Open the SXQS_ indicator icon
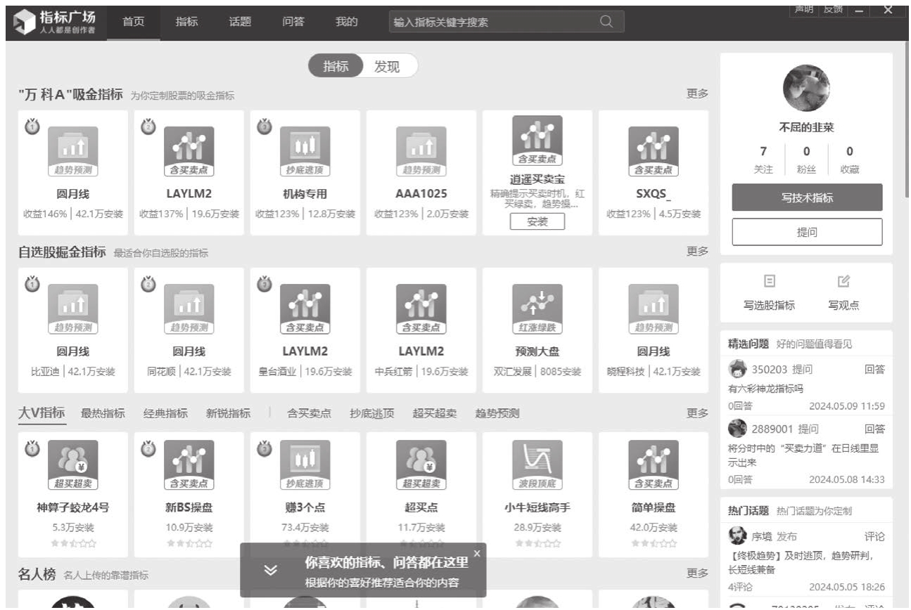The width and height of the screenshot is (911, 610). pyautogui.click(x=653, y=151)
